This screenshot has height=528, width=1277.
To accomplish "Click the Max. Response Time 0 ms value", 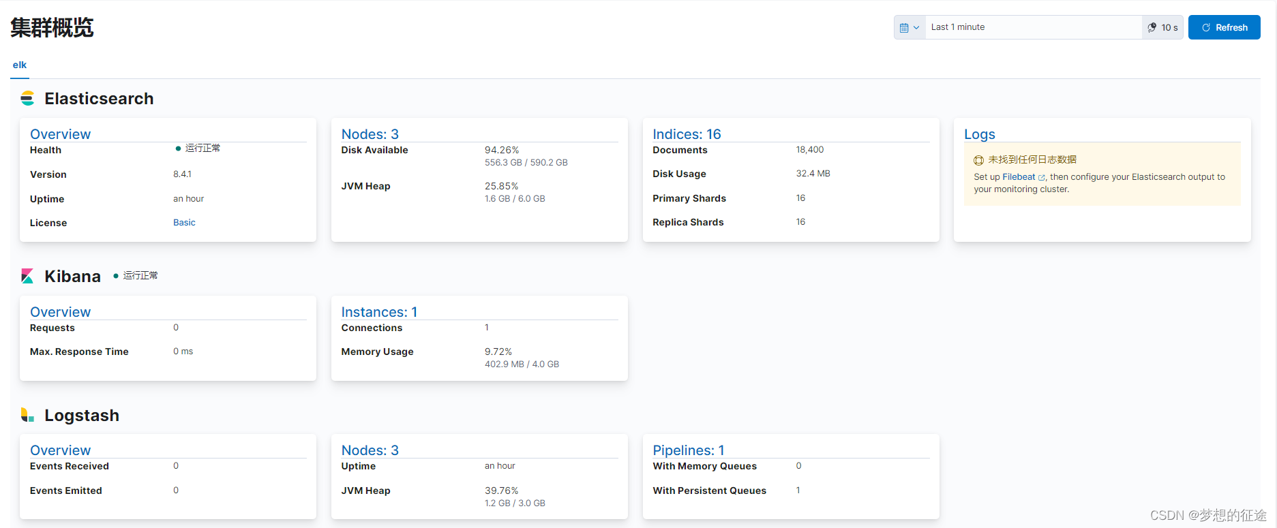I will 183,352.
